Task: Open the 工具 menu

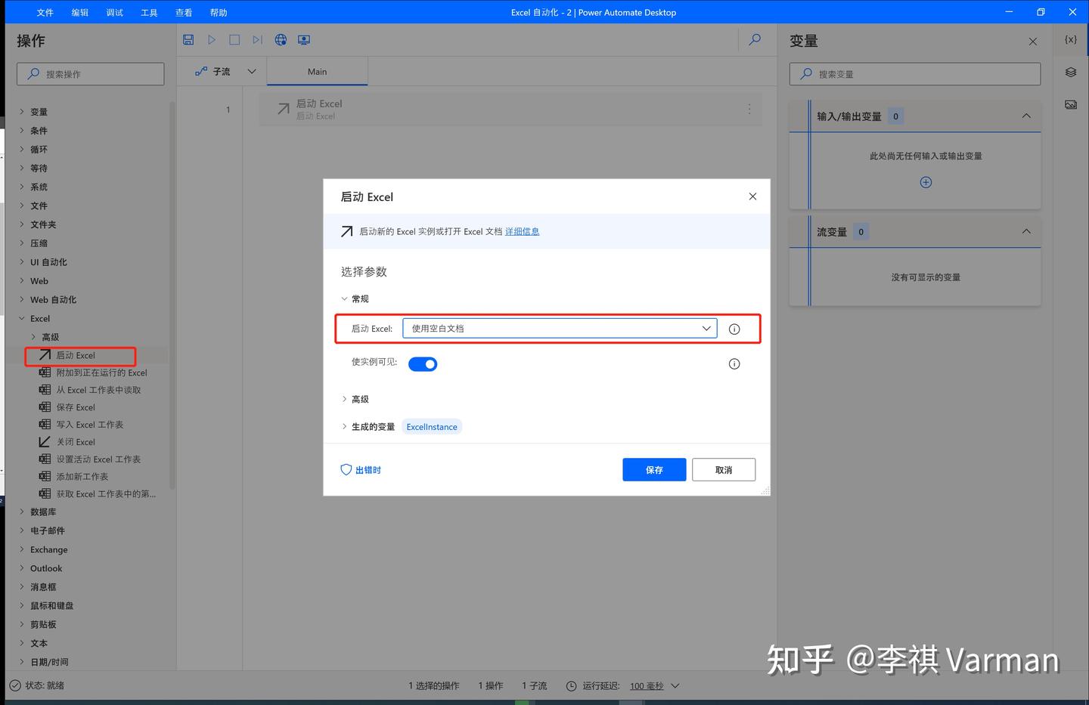Action: tap(148, 12)
